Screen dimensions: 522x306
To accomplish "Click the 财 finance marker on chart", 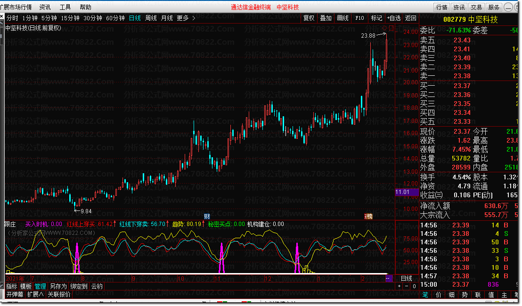I will click(x=207, y=217).
